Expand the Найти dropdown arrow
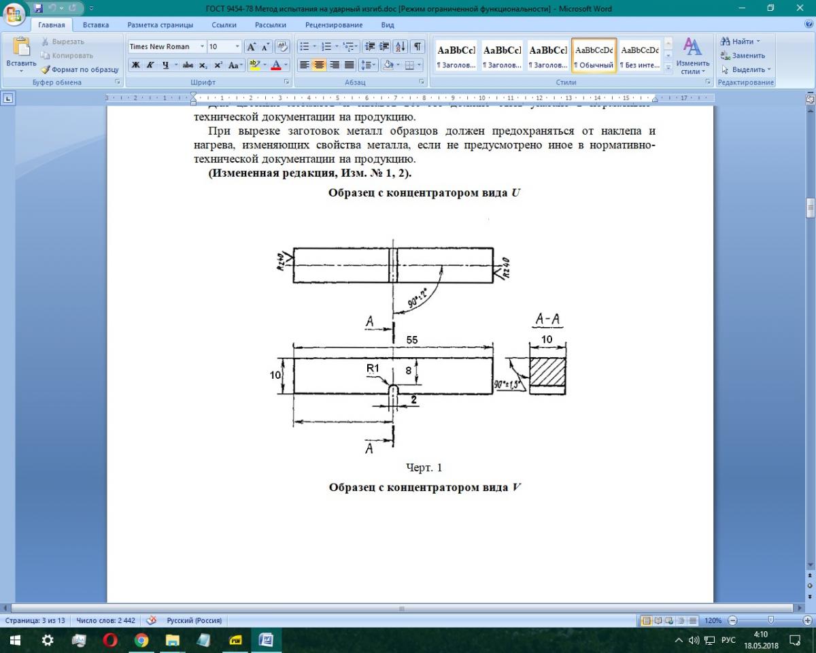This screenshot has height=653, width=816. coord(758,41)
